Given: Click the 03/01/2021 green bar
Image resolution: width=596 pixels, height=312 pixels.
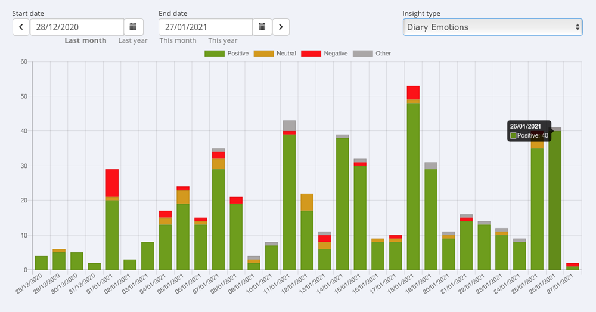Looking at the screenshot, I should tap(147, 256).
